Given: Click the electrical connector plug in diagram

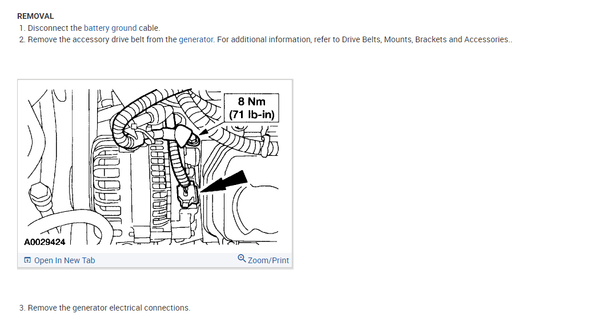Looking at the screenshot, I should 187,195.
